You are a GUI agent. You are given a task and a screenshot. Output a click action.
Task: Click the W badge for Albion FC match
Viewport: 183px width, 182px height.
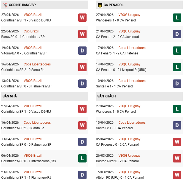177,175
